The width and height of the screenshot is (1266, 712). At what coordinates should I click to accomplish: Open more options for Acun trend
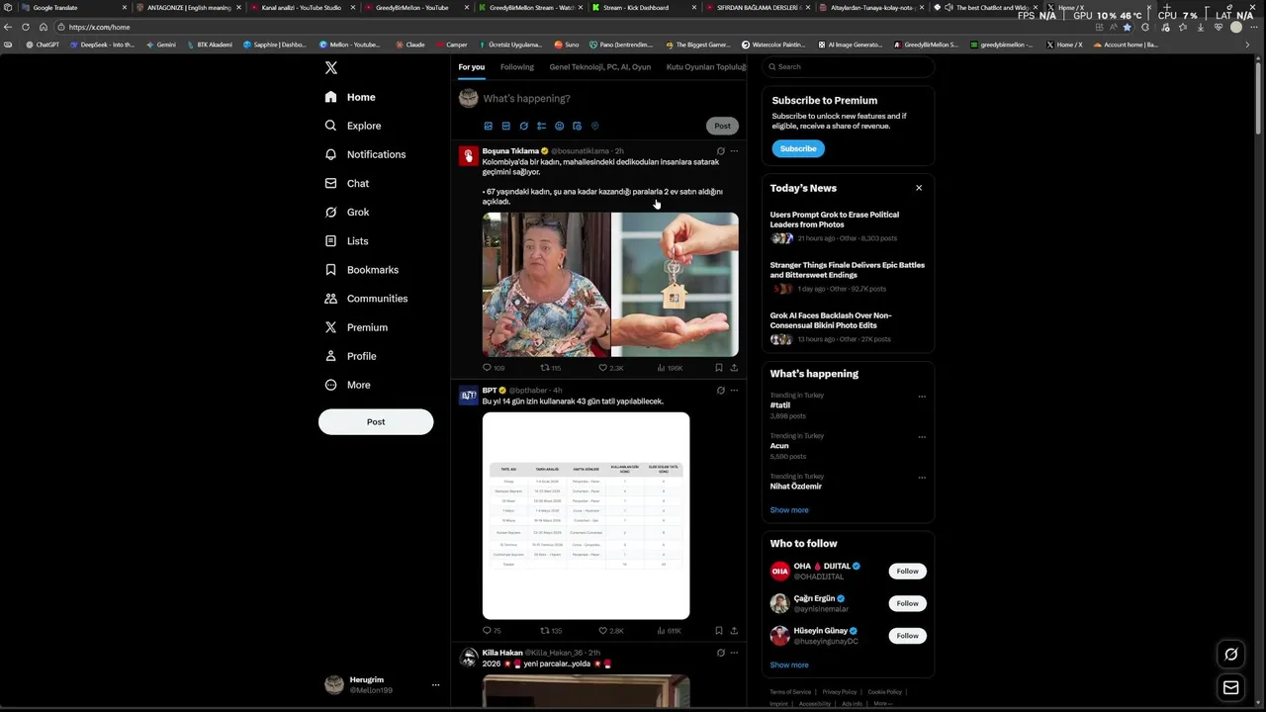922,437
